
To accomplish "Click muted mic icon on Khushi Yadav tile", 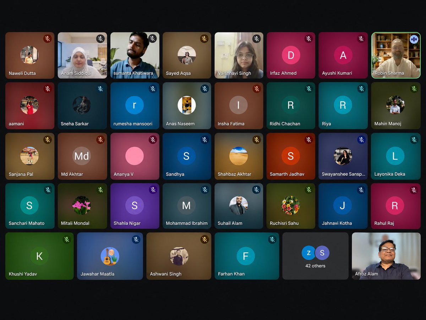I will coord(67,239).
